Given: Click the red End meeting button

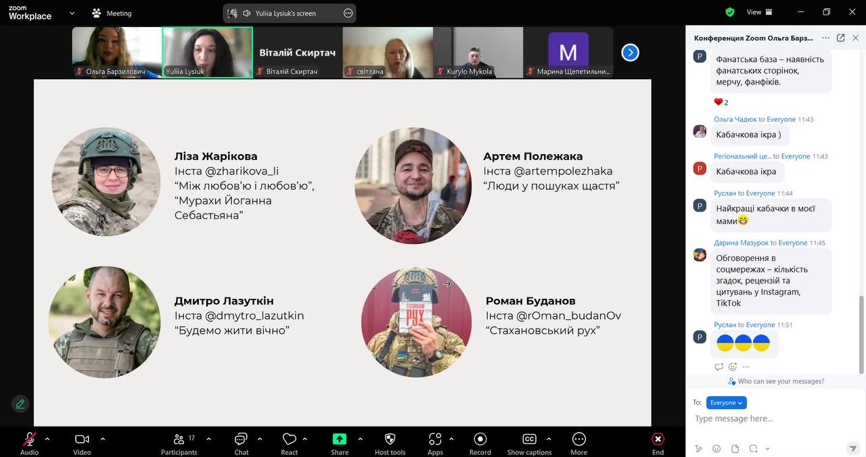Looking at the screenshot, I should pyautogui.click(x=658, y=440).
